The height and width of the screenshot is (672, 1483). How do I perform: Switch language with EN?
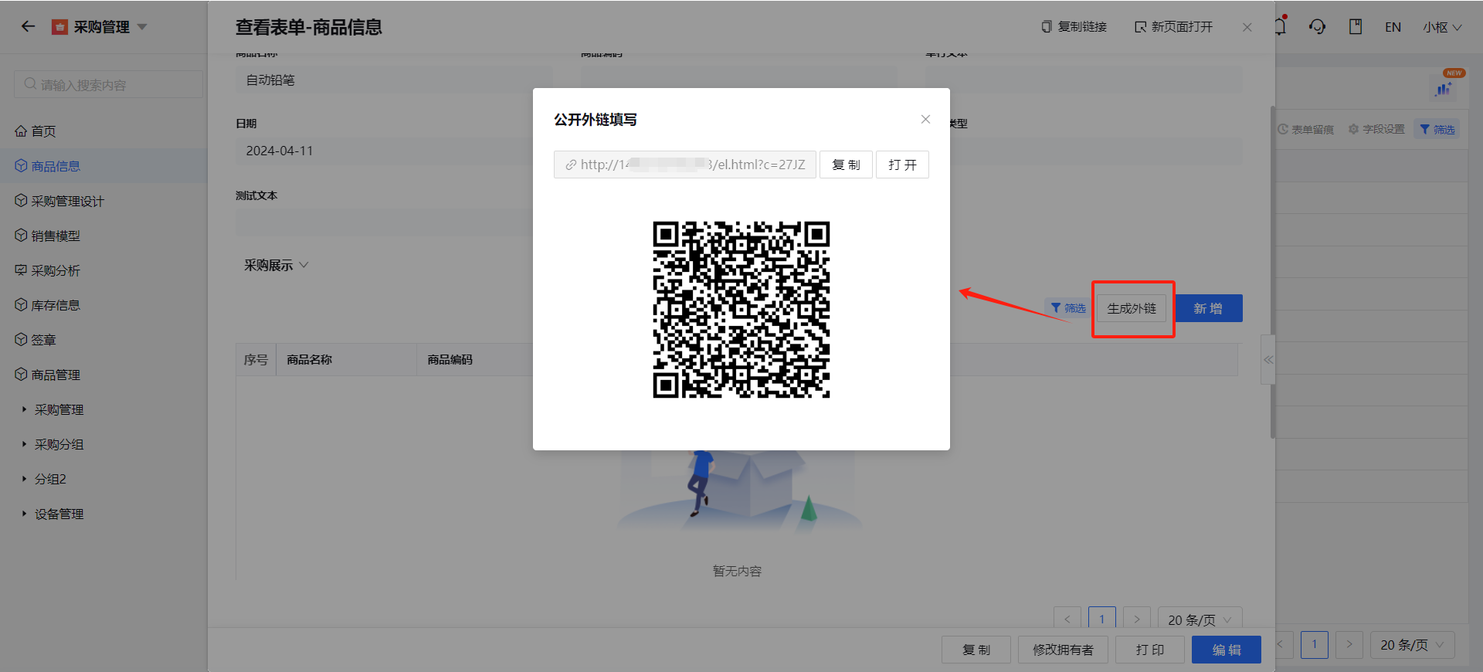pyautogui.click(x=1393, y=27)
